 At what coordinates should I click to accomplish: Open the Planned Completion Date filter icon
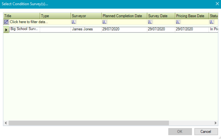(104, 22)
